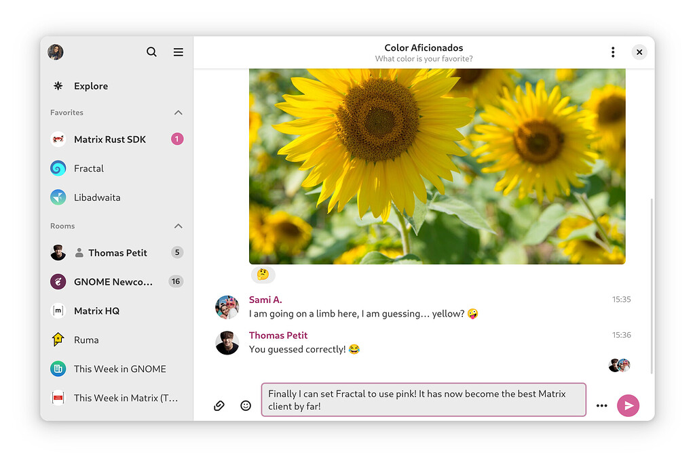Focus the message input field
This screenshot has width=695, height=465.
click(424, 400)
